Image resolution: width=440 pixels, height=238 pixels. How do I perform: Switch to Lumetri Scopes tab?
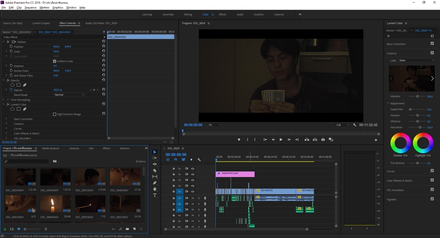click(41, 23)
